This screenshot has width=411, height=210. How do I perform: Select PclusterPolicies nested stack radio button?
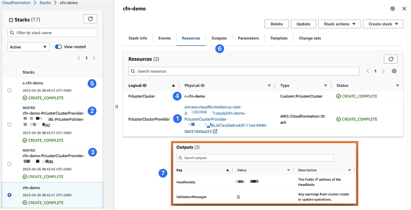coord(9,124)
